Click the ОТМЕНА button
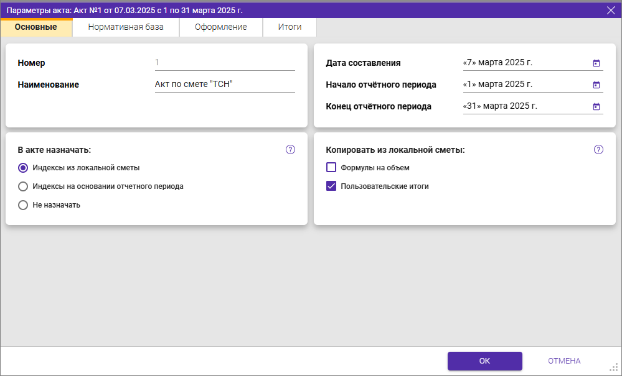The width and height of the screenshot is (622, 376). pyautogui.click(x=564, y=361)
